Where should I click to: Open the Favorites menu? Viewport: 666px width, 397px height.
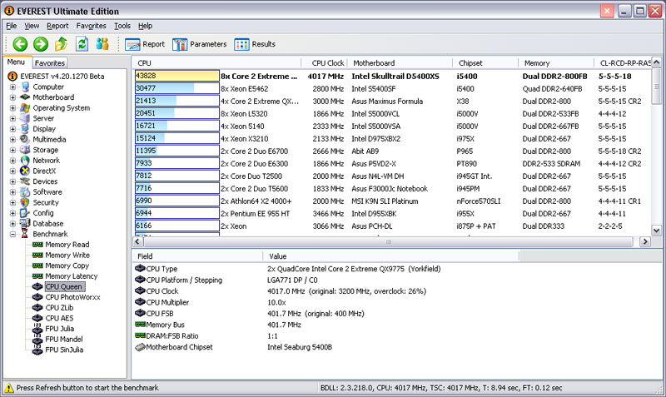[x=91, y=26]
